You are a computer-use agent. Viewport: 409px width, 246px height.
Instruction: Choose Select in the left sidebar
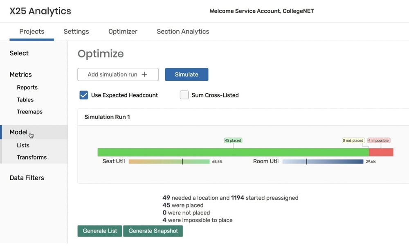(x=19, y=53)
